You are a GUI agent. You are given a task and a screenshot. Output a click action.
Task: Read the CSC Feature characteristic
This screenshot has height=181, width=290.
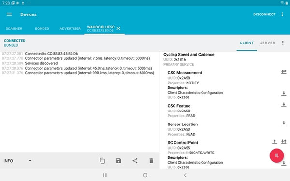point(284,105)
